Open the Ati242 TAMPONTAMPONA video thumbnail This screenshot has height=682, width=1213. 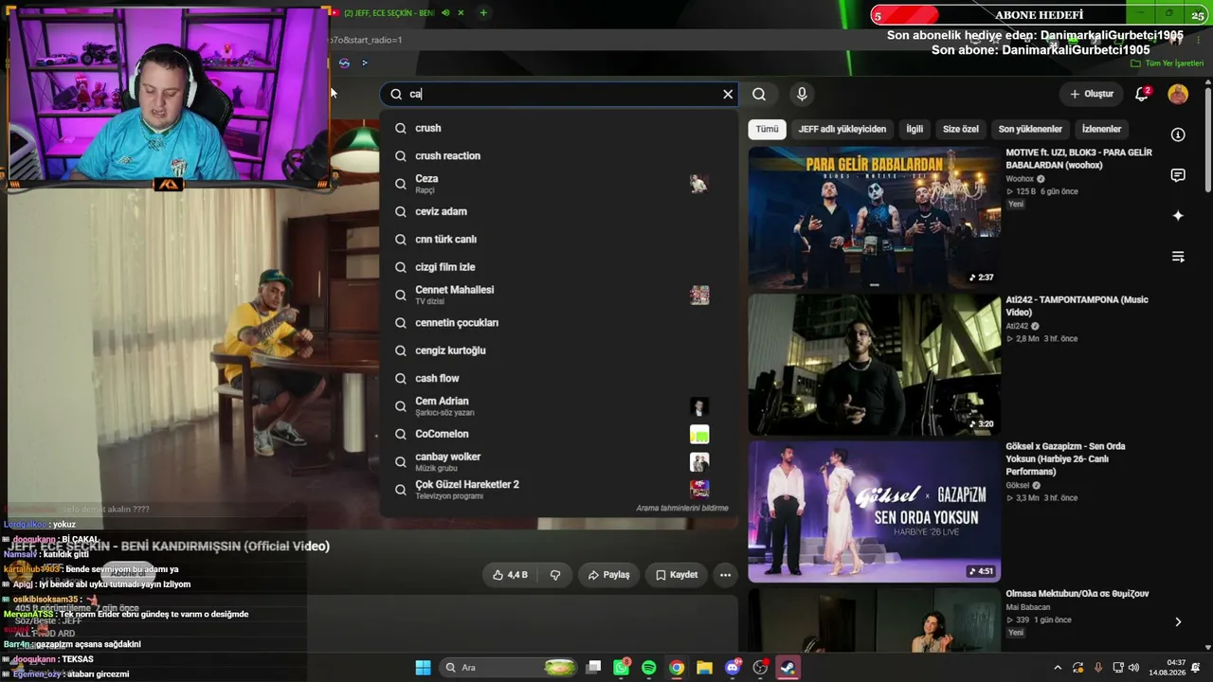tap(875, 364)
